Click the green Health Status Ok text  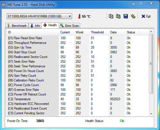pos(122,121)
